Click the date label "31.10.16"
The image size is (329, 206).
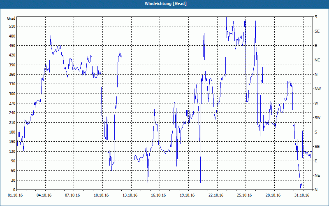(x=302, y=195)
